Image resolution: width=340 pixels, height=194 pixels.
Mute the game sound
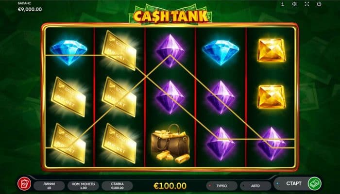click(294, 4)
